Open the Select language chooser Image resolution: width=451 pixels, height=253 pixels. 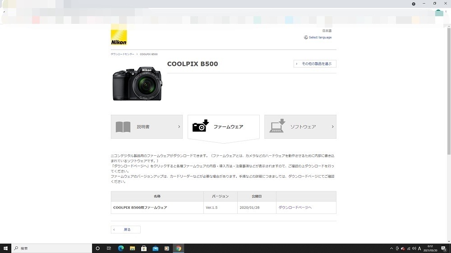320,37
